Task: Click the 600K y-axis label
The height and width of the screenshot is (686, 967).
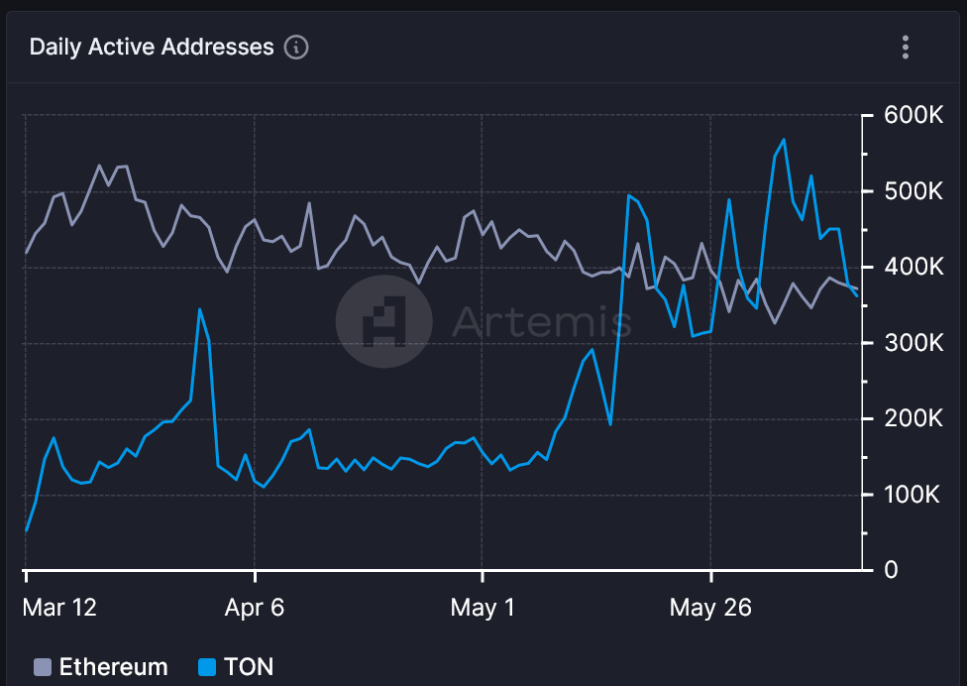Action: pyautogui.click(x=913, y=115)
